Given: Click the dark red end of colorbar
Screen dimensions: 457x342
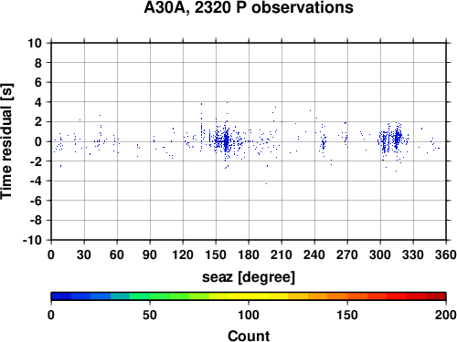Looking at the screenshot, I should coord(436,296).
